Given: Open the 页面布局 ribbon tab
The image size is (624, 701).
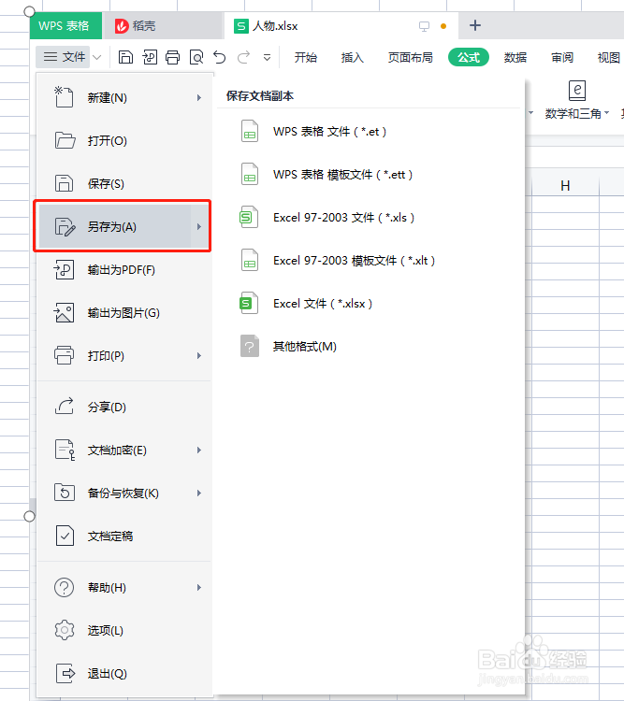Looking at the screenshot, I should pos(411,57).
